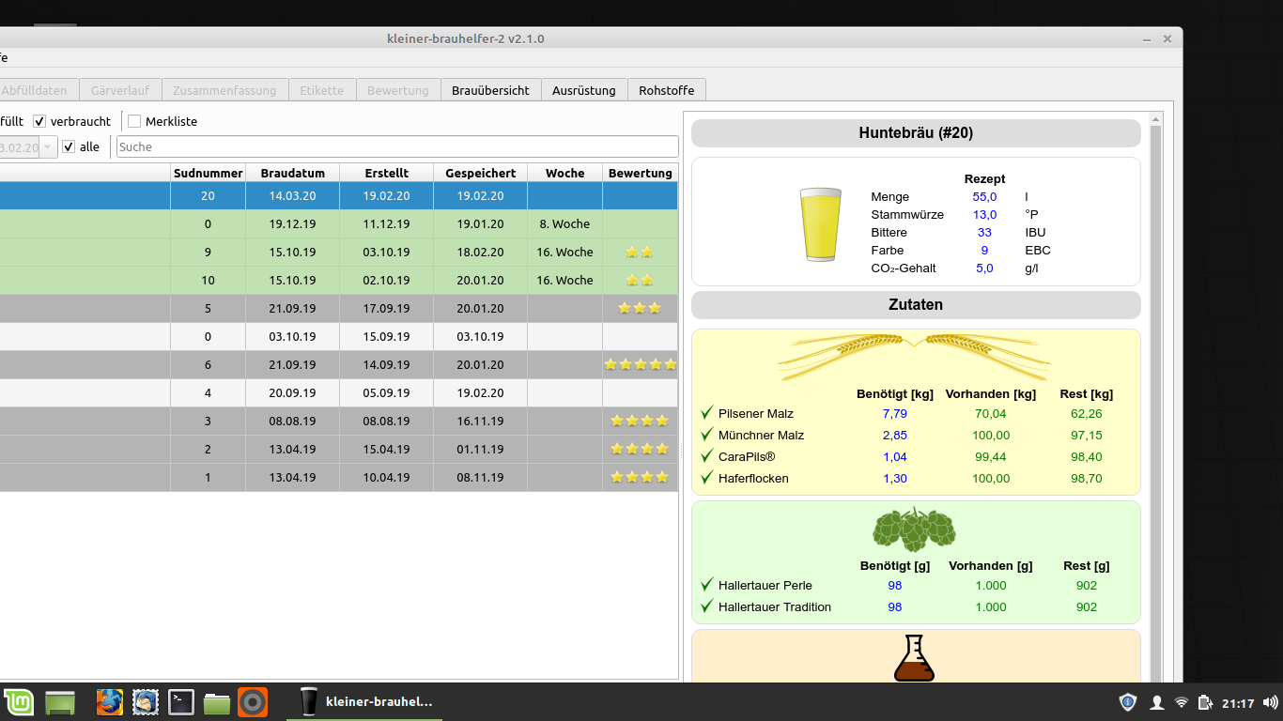
Task: Open the date filter dropdown arrow
Action: [x=48, y=147]
